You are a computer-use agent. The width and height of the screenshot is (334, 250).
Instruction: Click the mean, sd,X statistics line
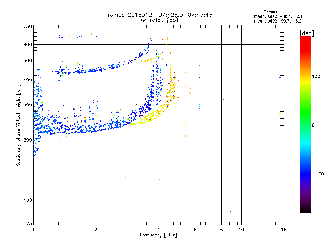(x=278, y=20)
